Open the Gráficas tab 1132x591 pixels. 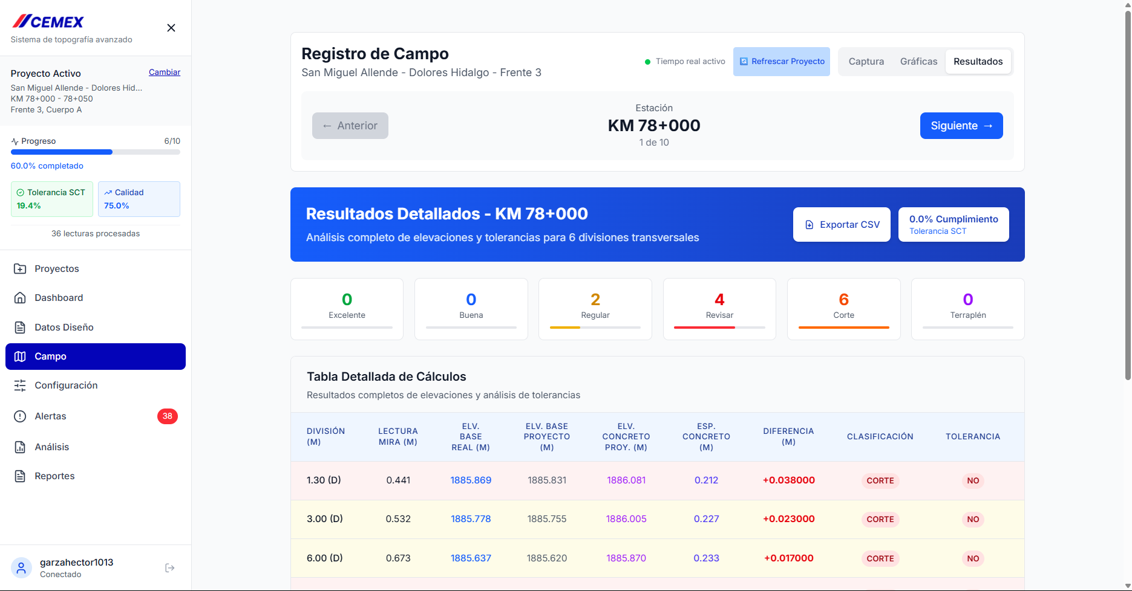pos(918,62)
